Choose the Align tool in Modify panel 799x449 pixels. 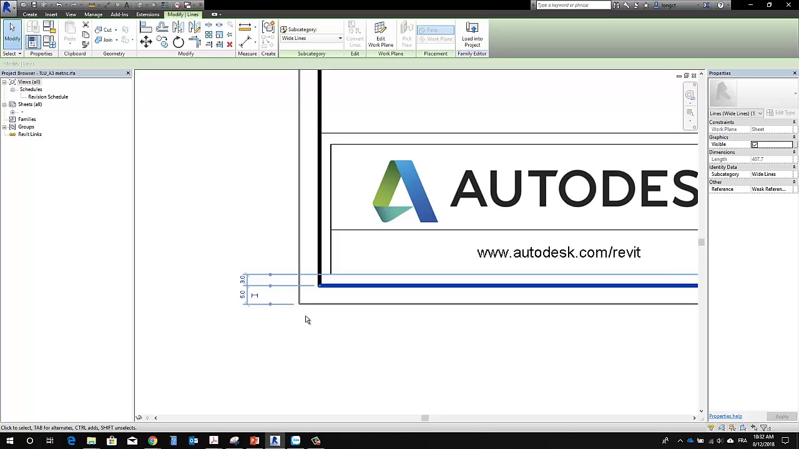pyautogui.click(x=145, y=27)
